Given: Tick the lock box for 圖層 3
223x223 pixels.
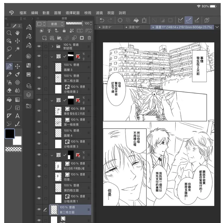Looking at the screenshot, I should [46, 67].
